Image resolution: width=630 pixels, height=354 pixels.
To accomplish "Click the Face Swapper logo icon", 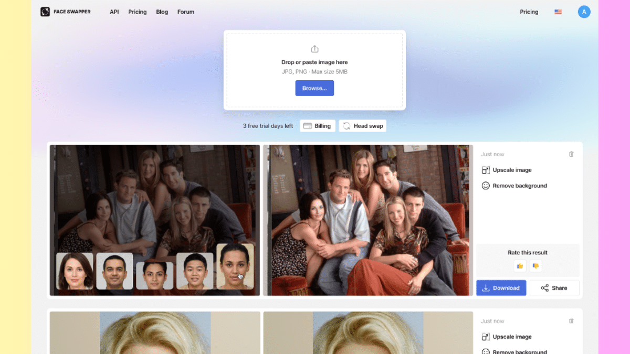I will [45, 12].
